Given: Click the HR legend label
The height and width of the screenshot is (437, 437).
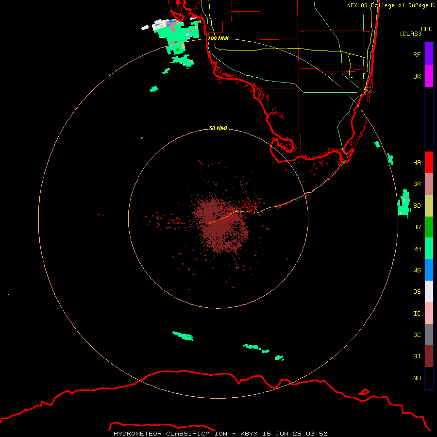Looking at the screenshot, I should (x=417, y=227).
